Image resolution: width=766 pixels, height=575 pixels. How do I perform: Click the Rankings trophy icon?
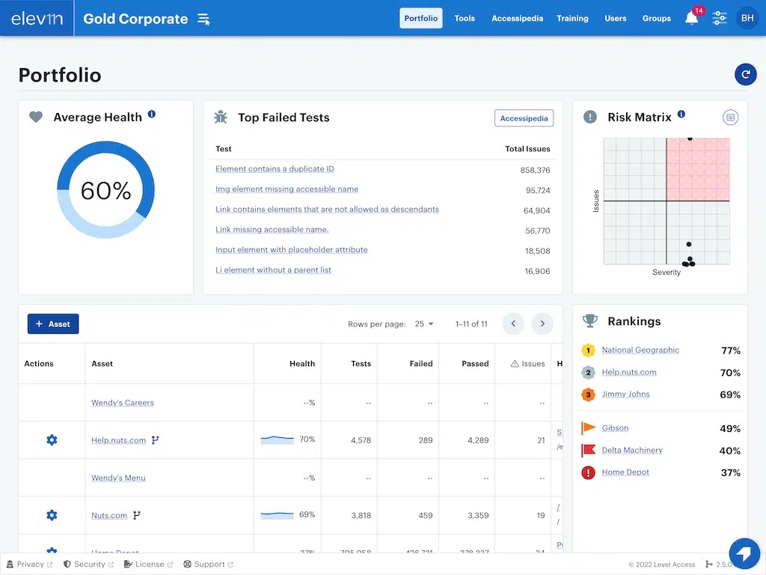click(590, 320)
